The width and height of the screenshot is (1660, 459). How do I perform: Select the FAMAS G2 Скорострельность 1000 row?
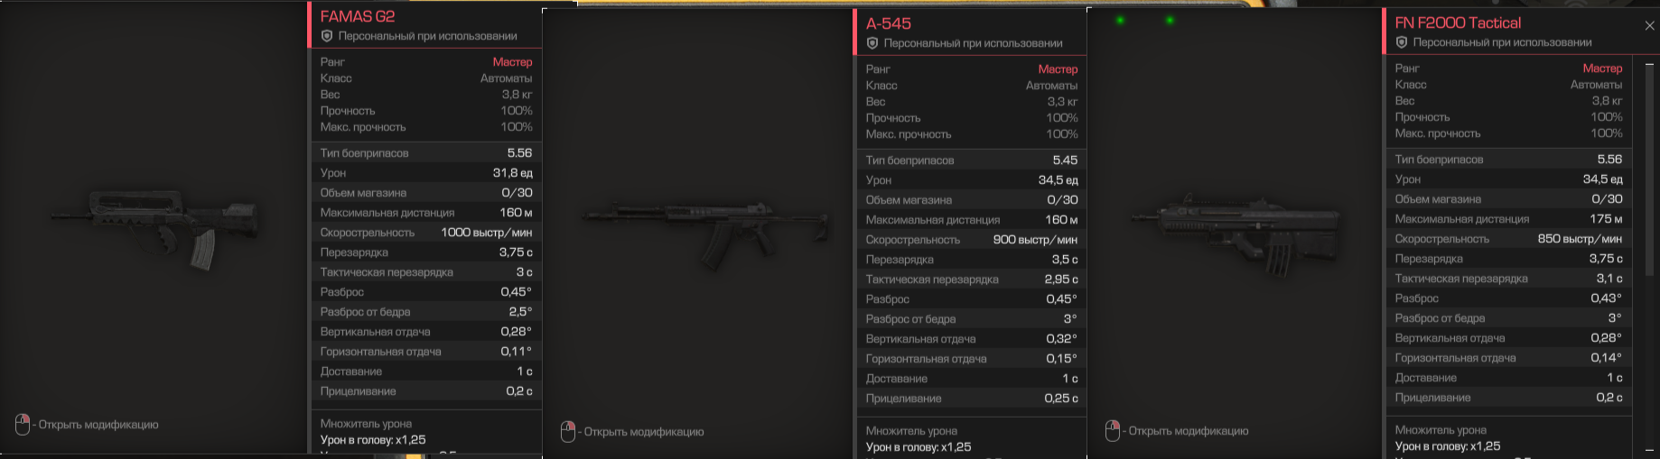tap(425, 233)
